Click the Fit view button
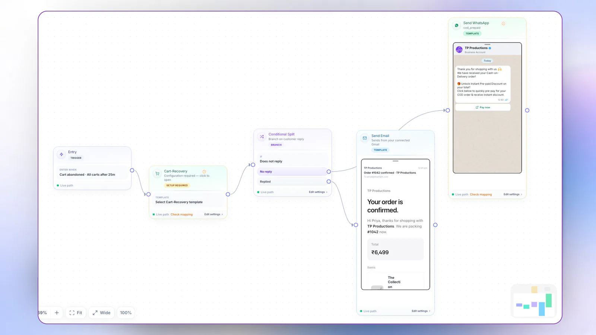Image resolution: width=596 pixels, height=335 pixels. tap(76, 313)
